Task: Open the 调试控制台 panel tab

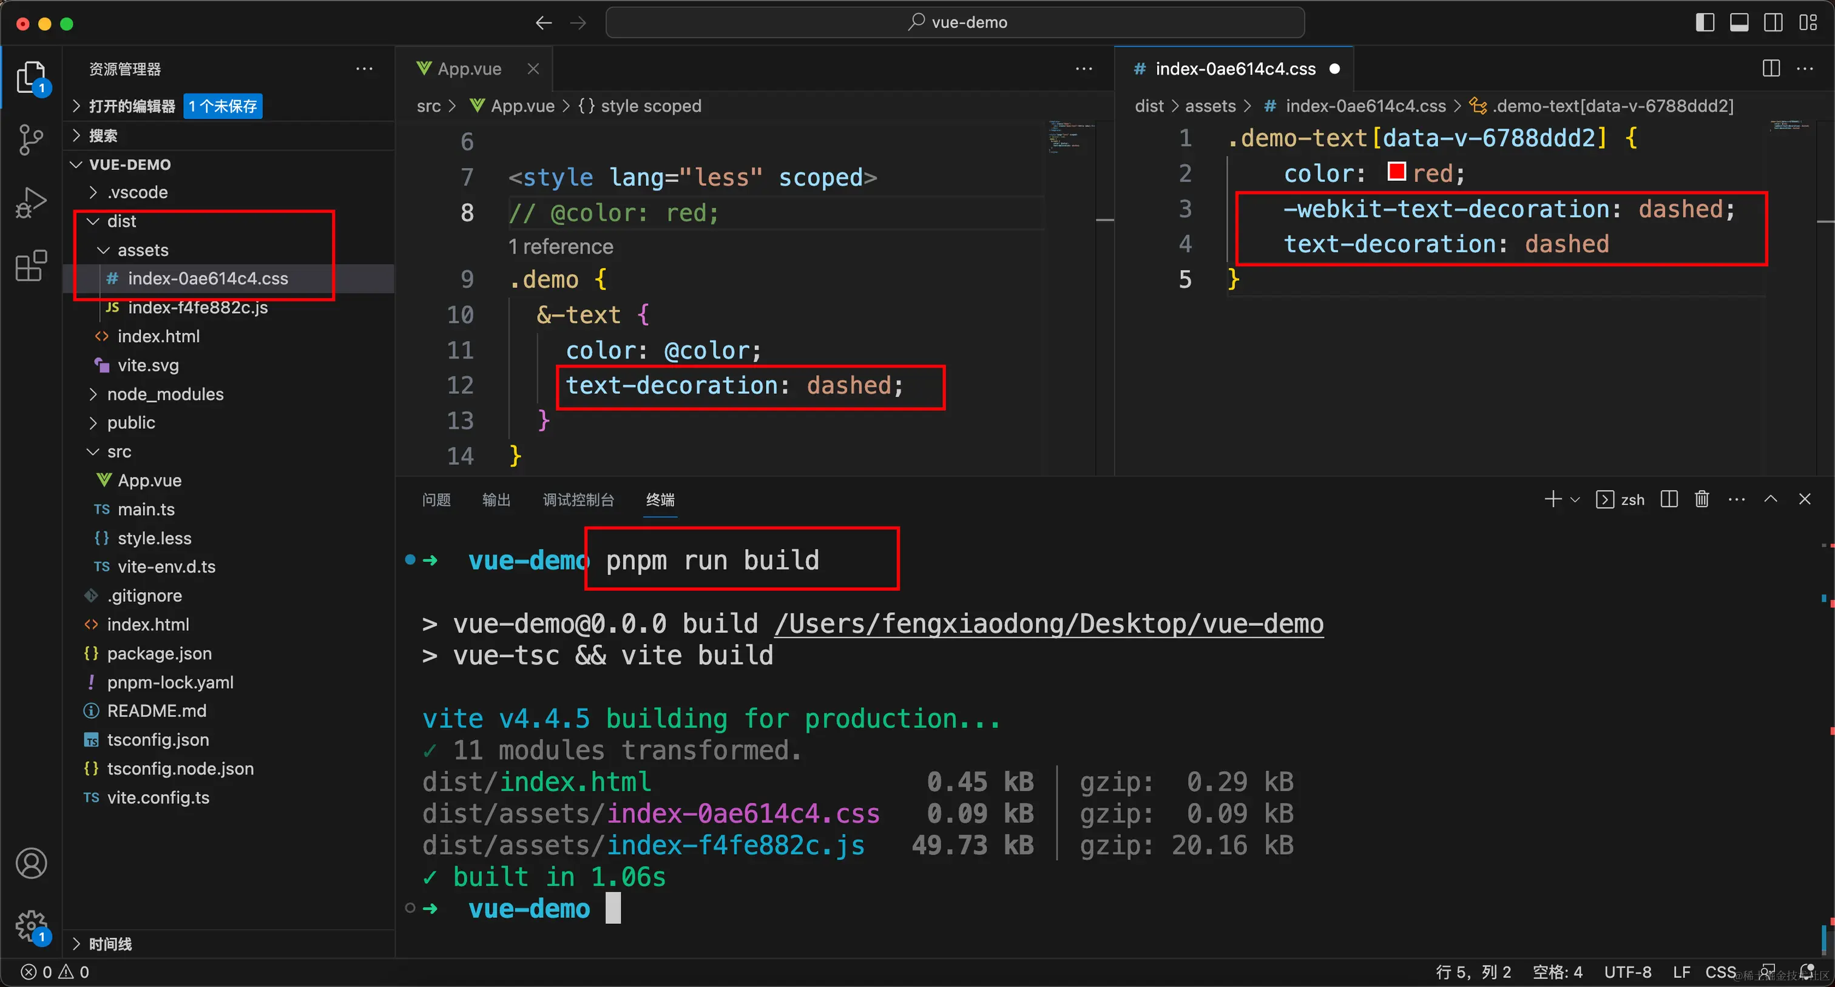Action: click(x=578, y=500)
